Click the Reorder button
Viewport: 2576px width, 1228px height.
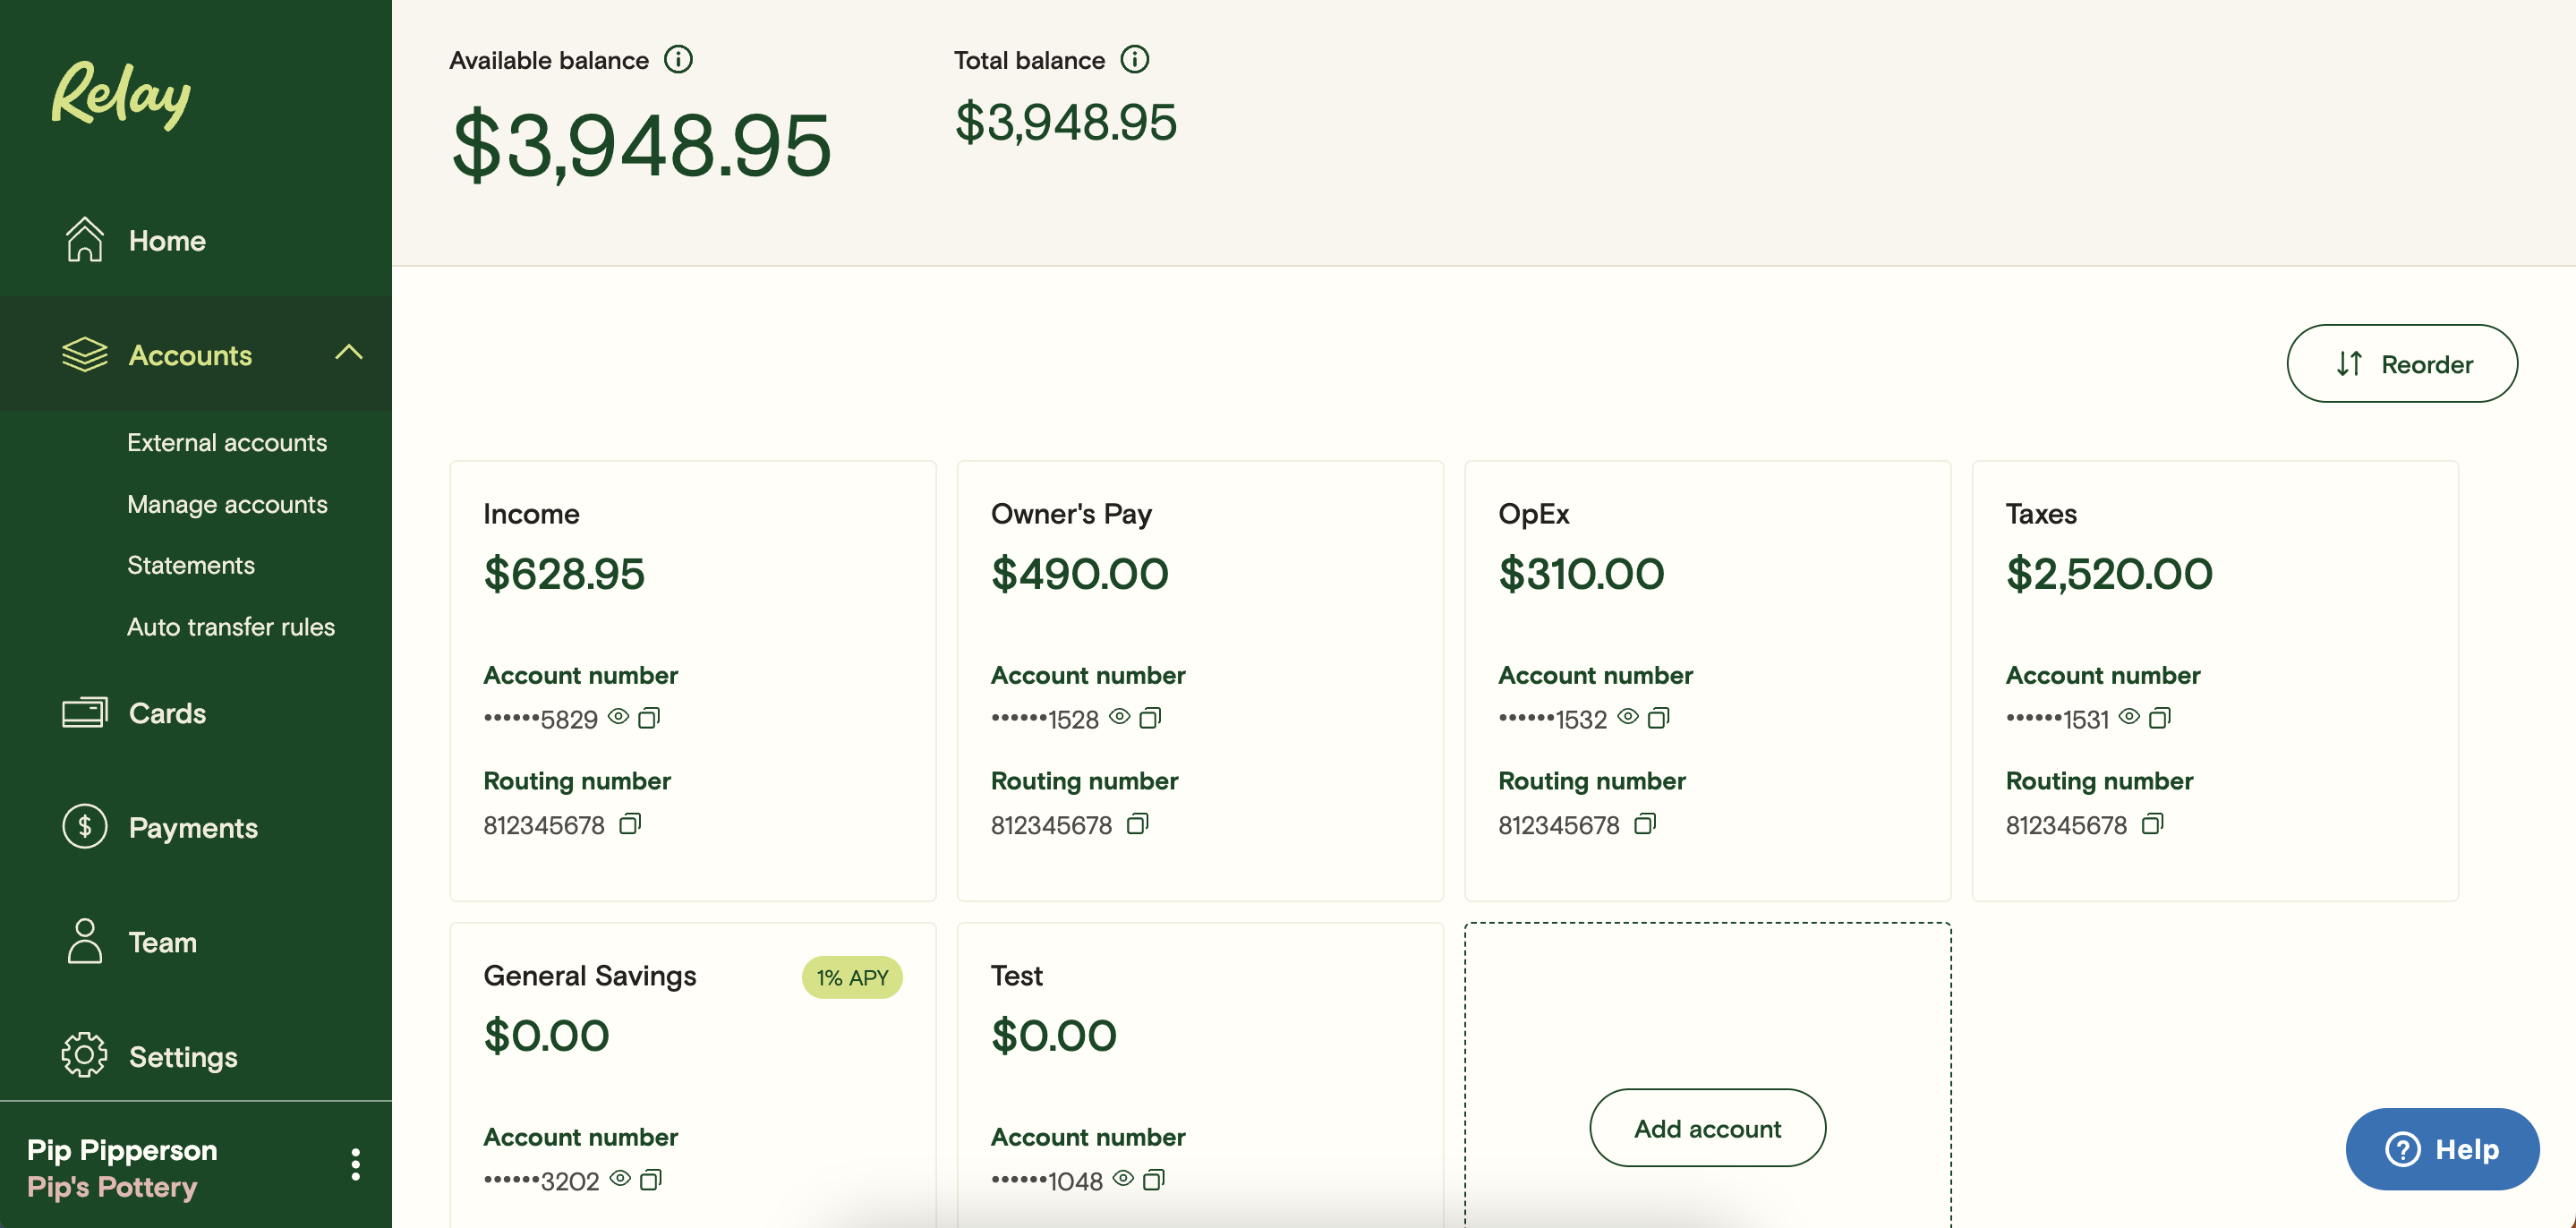pos(2401,364)
